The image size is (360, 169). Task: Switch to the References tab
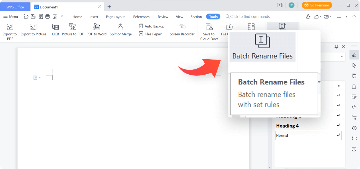(x=141, y=17)
